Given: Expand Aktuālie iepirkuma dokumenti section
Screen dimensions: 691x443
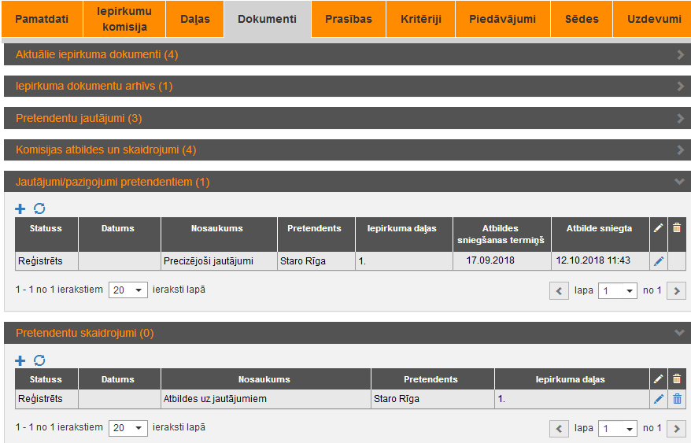Looking at the screenshot, I should click(346, 54).
